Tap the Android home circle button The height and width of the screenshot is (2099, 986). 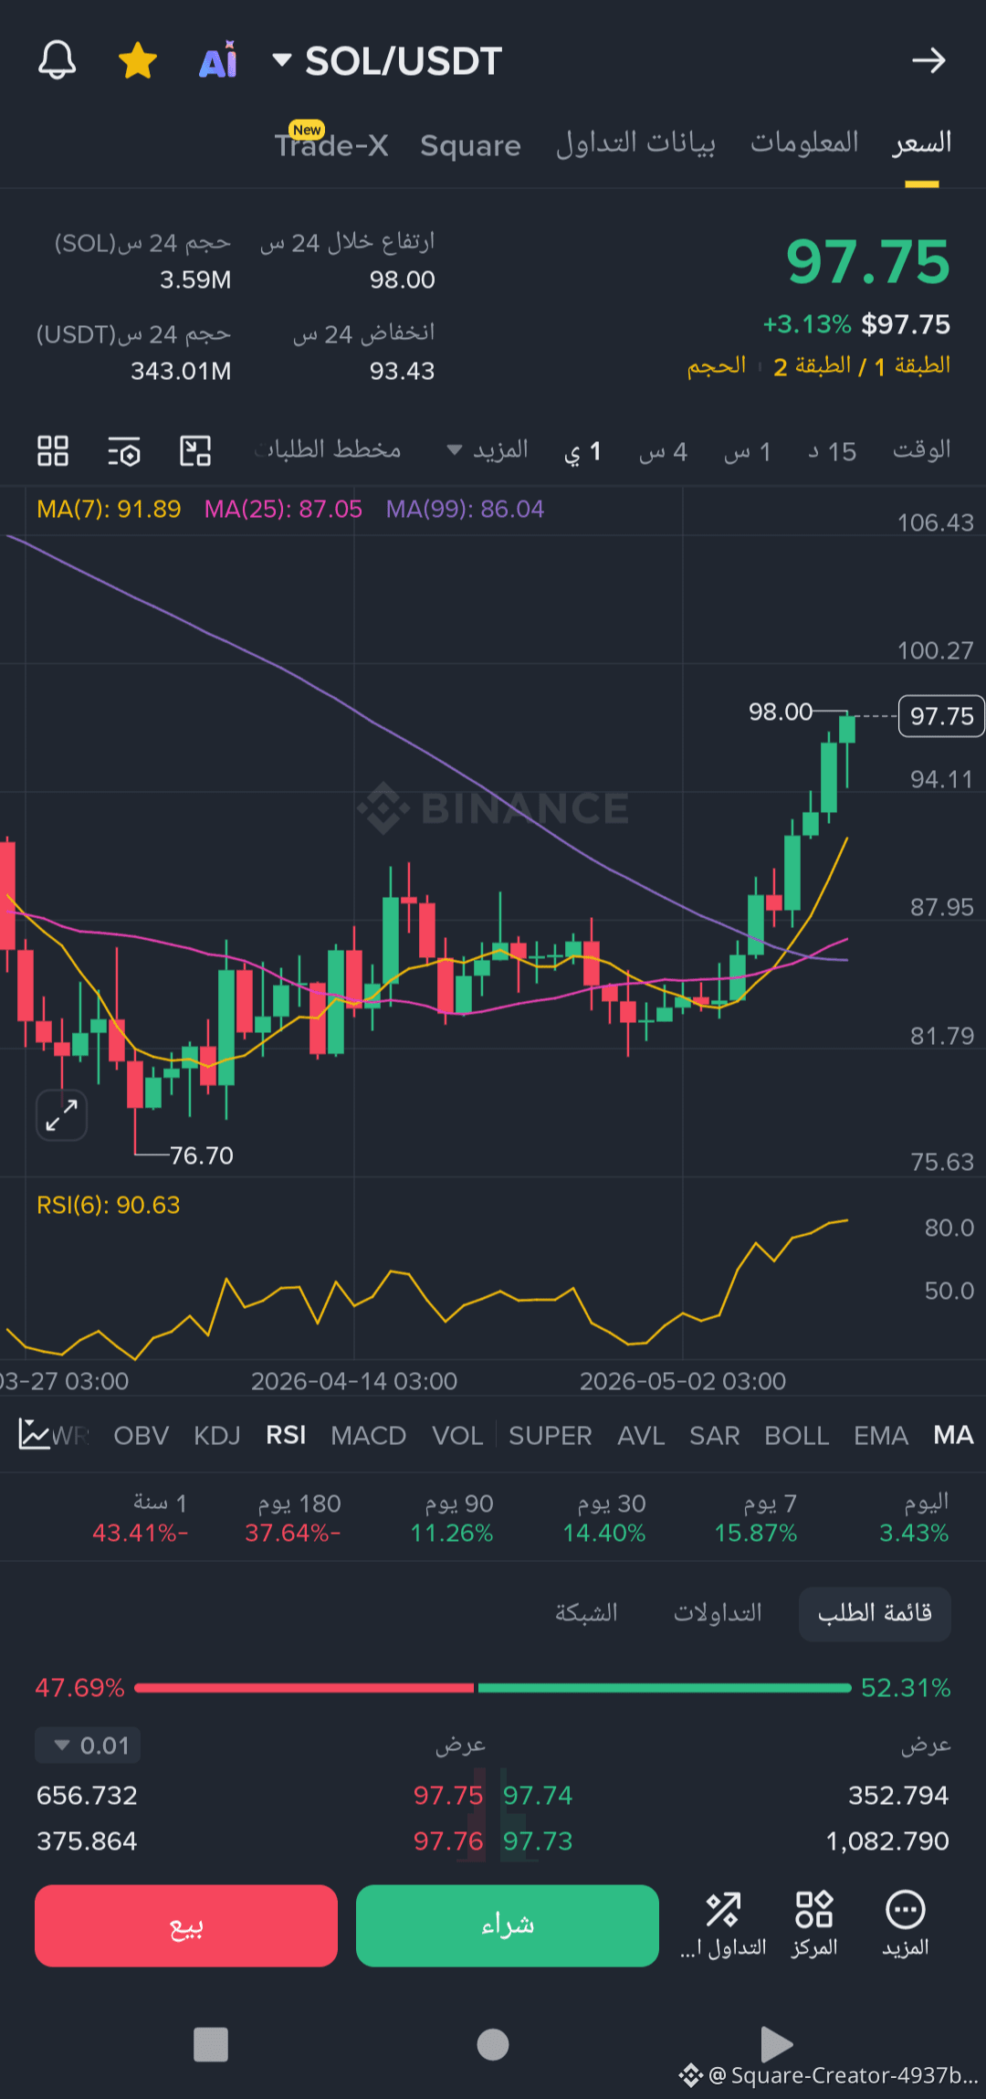[x=493, y=2045]
